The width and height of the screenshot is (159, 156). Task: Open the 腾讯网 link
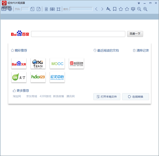pos(70,96)
